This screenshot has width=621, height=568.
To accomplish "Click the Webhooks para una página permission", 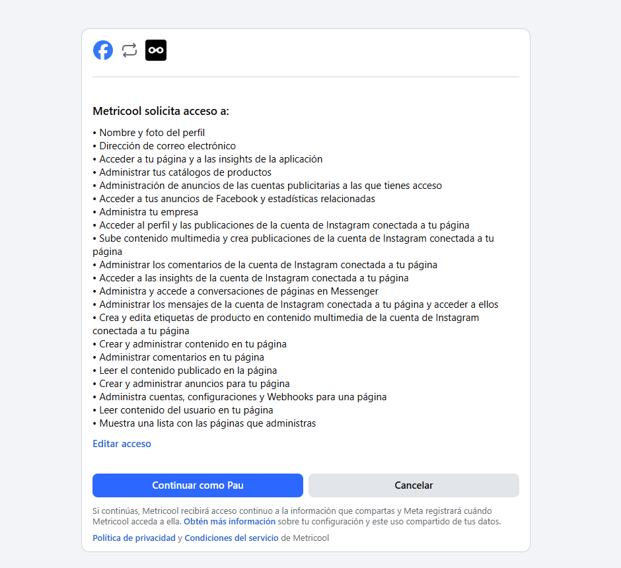I will [240, 397].
